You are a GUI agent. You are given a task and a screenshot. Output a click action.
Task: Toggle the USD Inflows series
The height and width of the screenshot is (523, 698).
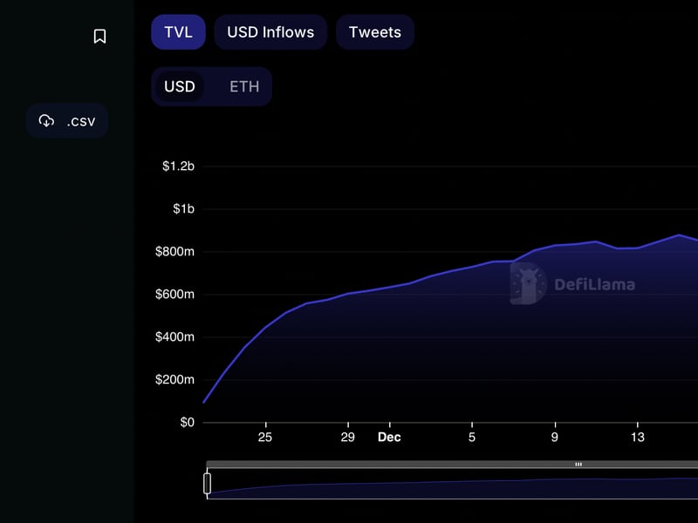coord(270,32)
